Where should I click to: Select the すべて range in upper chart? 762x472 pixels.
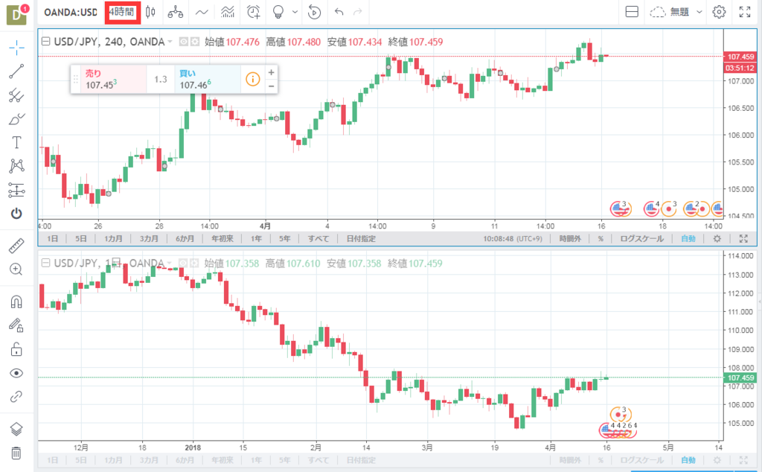[x=318, y=239]
